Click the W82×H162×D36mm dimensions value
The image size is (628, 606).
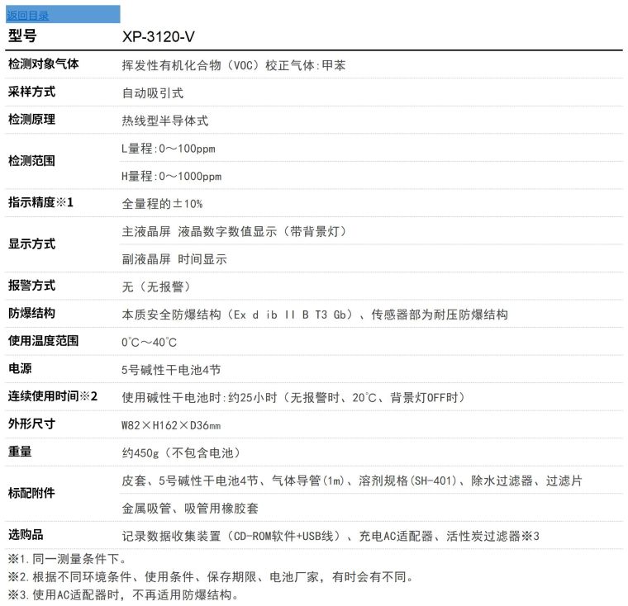170,425
